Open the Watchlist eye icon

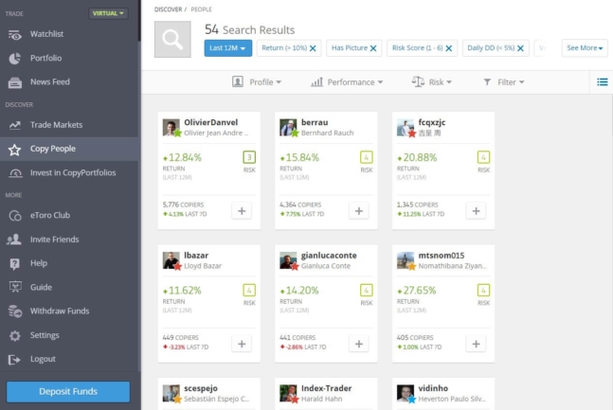point(15,35)
